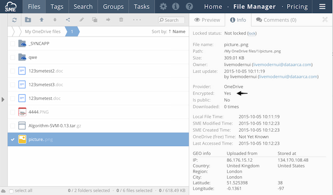
Task: Expand the more actions ellipsis menu
Action: click(137, 20)
